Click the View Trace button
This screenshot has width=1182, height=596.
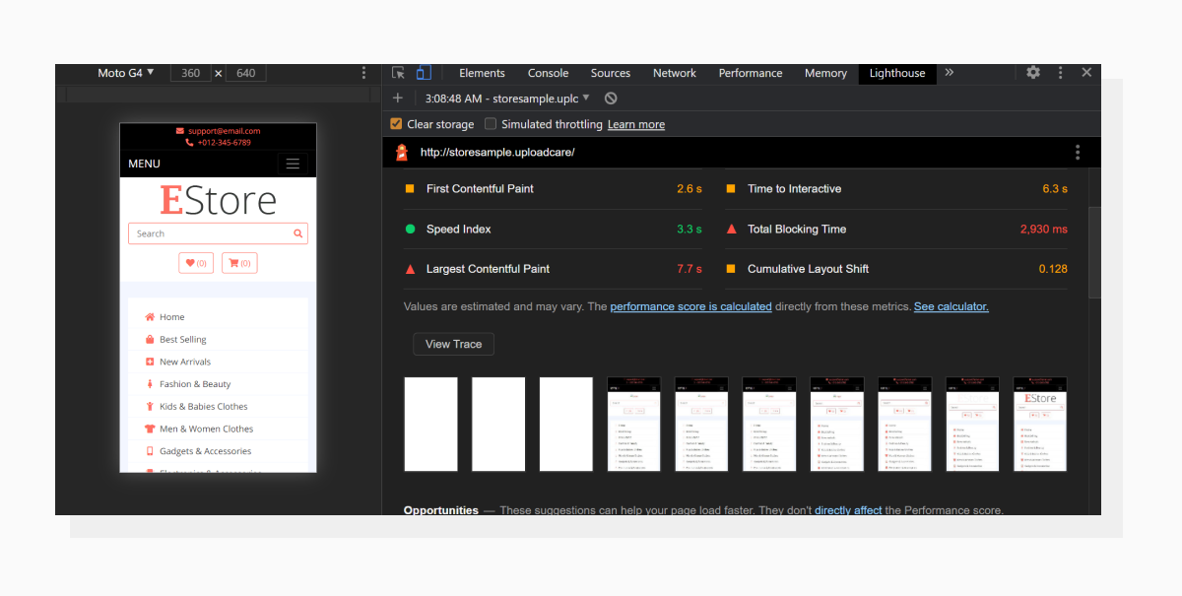[x=453, y=344]
